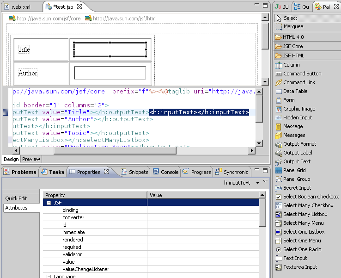The width and height of the screenshot is (341, 278).
Task: Open the HTML 4.0 palette drawer
Action: pos(293,37)
